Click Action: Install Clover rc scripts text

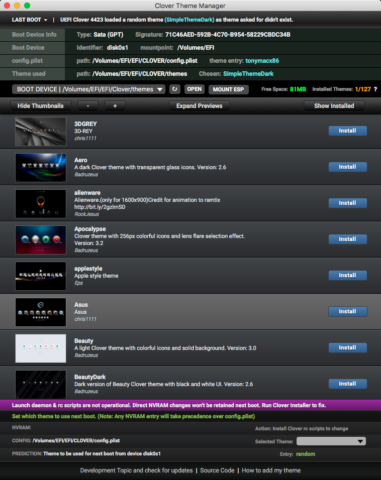[302, 429]
